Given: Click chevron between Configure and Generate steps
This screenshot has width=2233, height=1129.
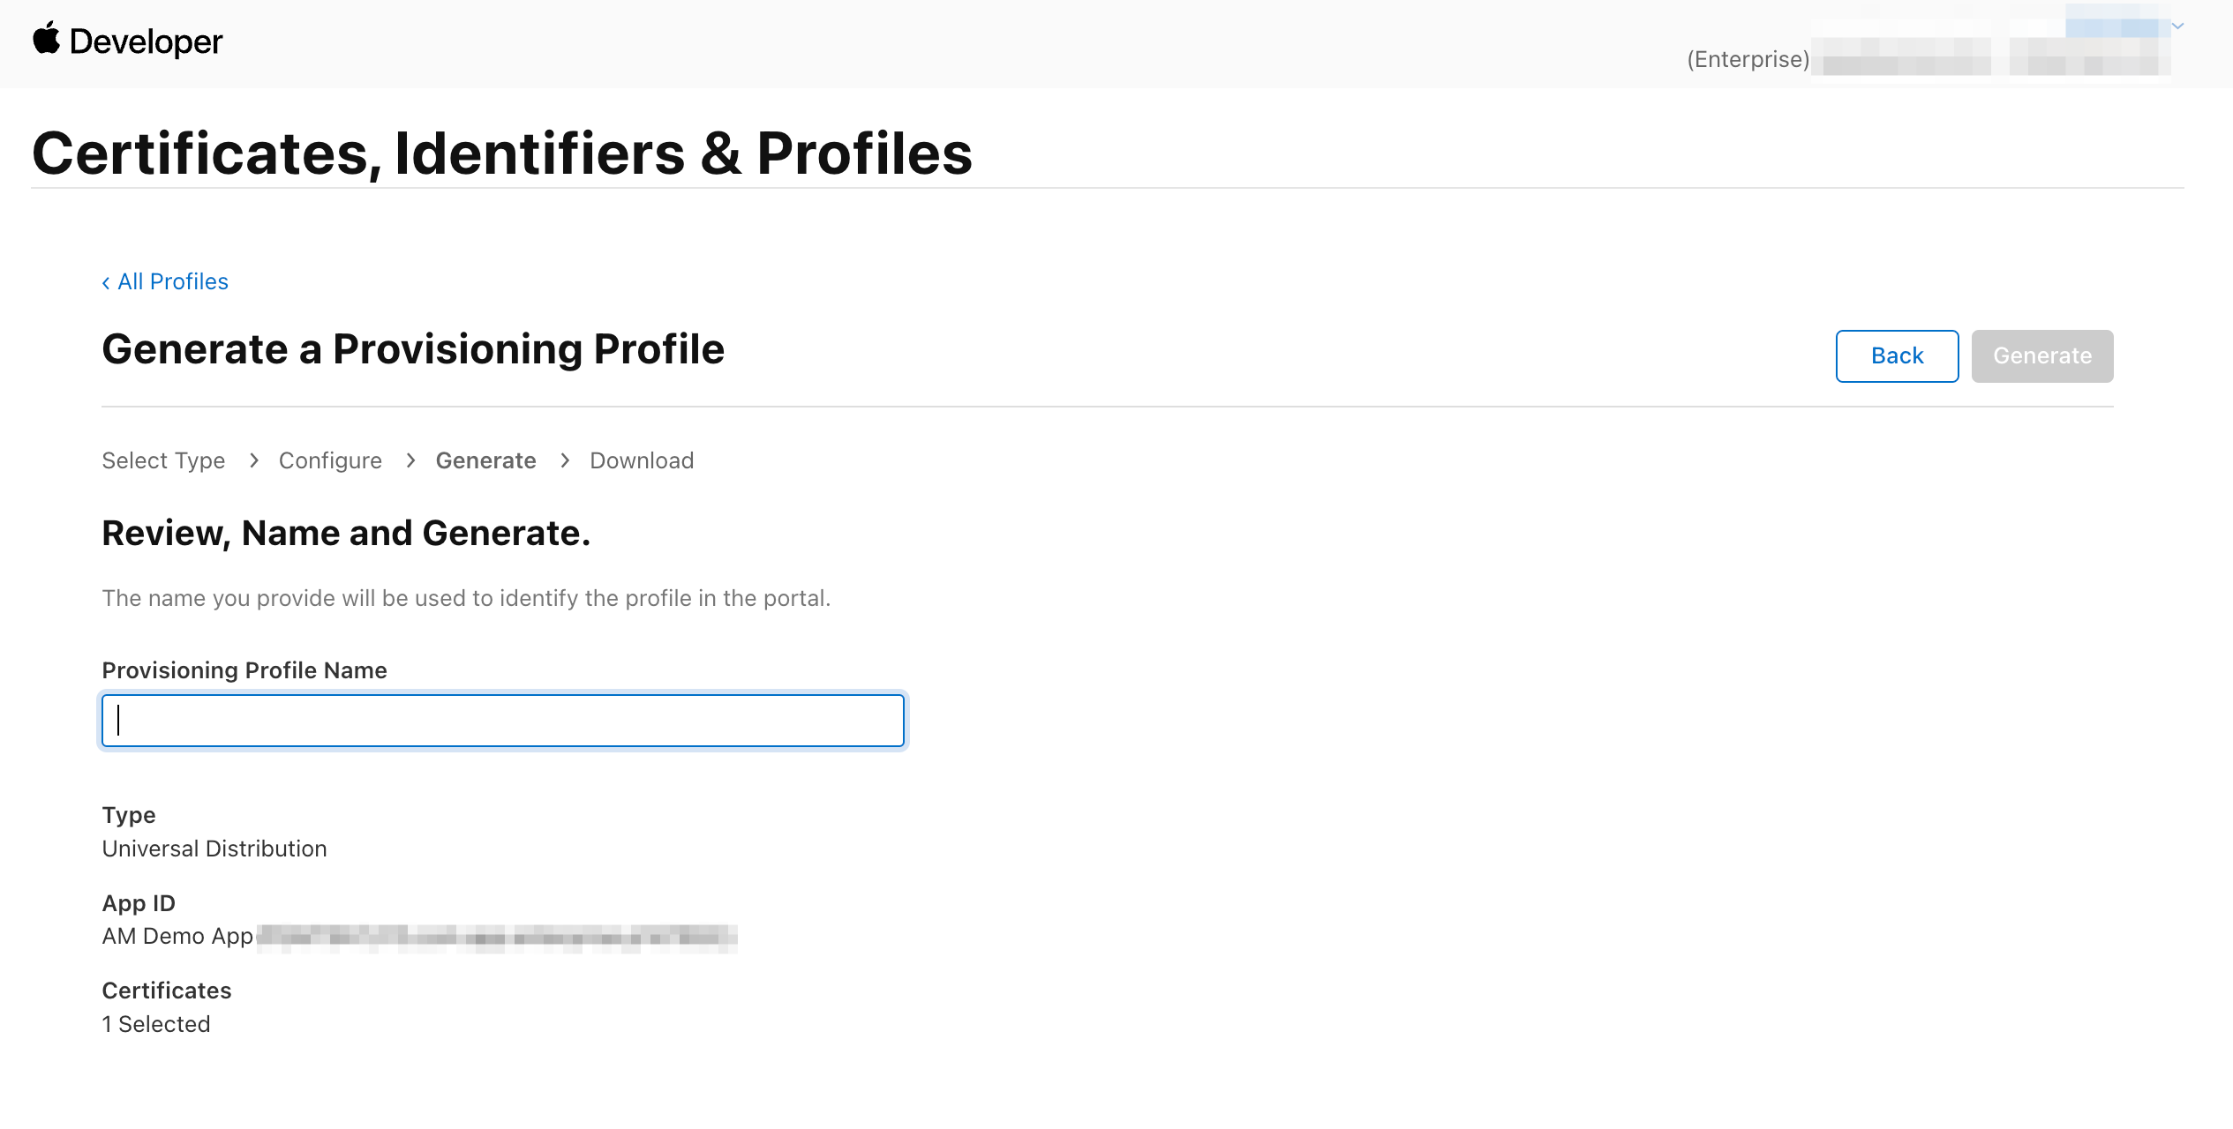Looking at the screenshot, I should coord(410,460).
